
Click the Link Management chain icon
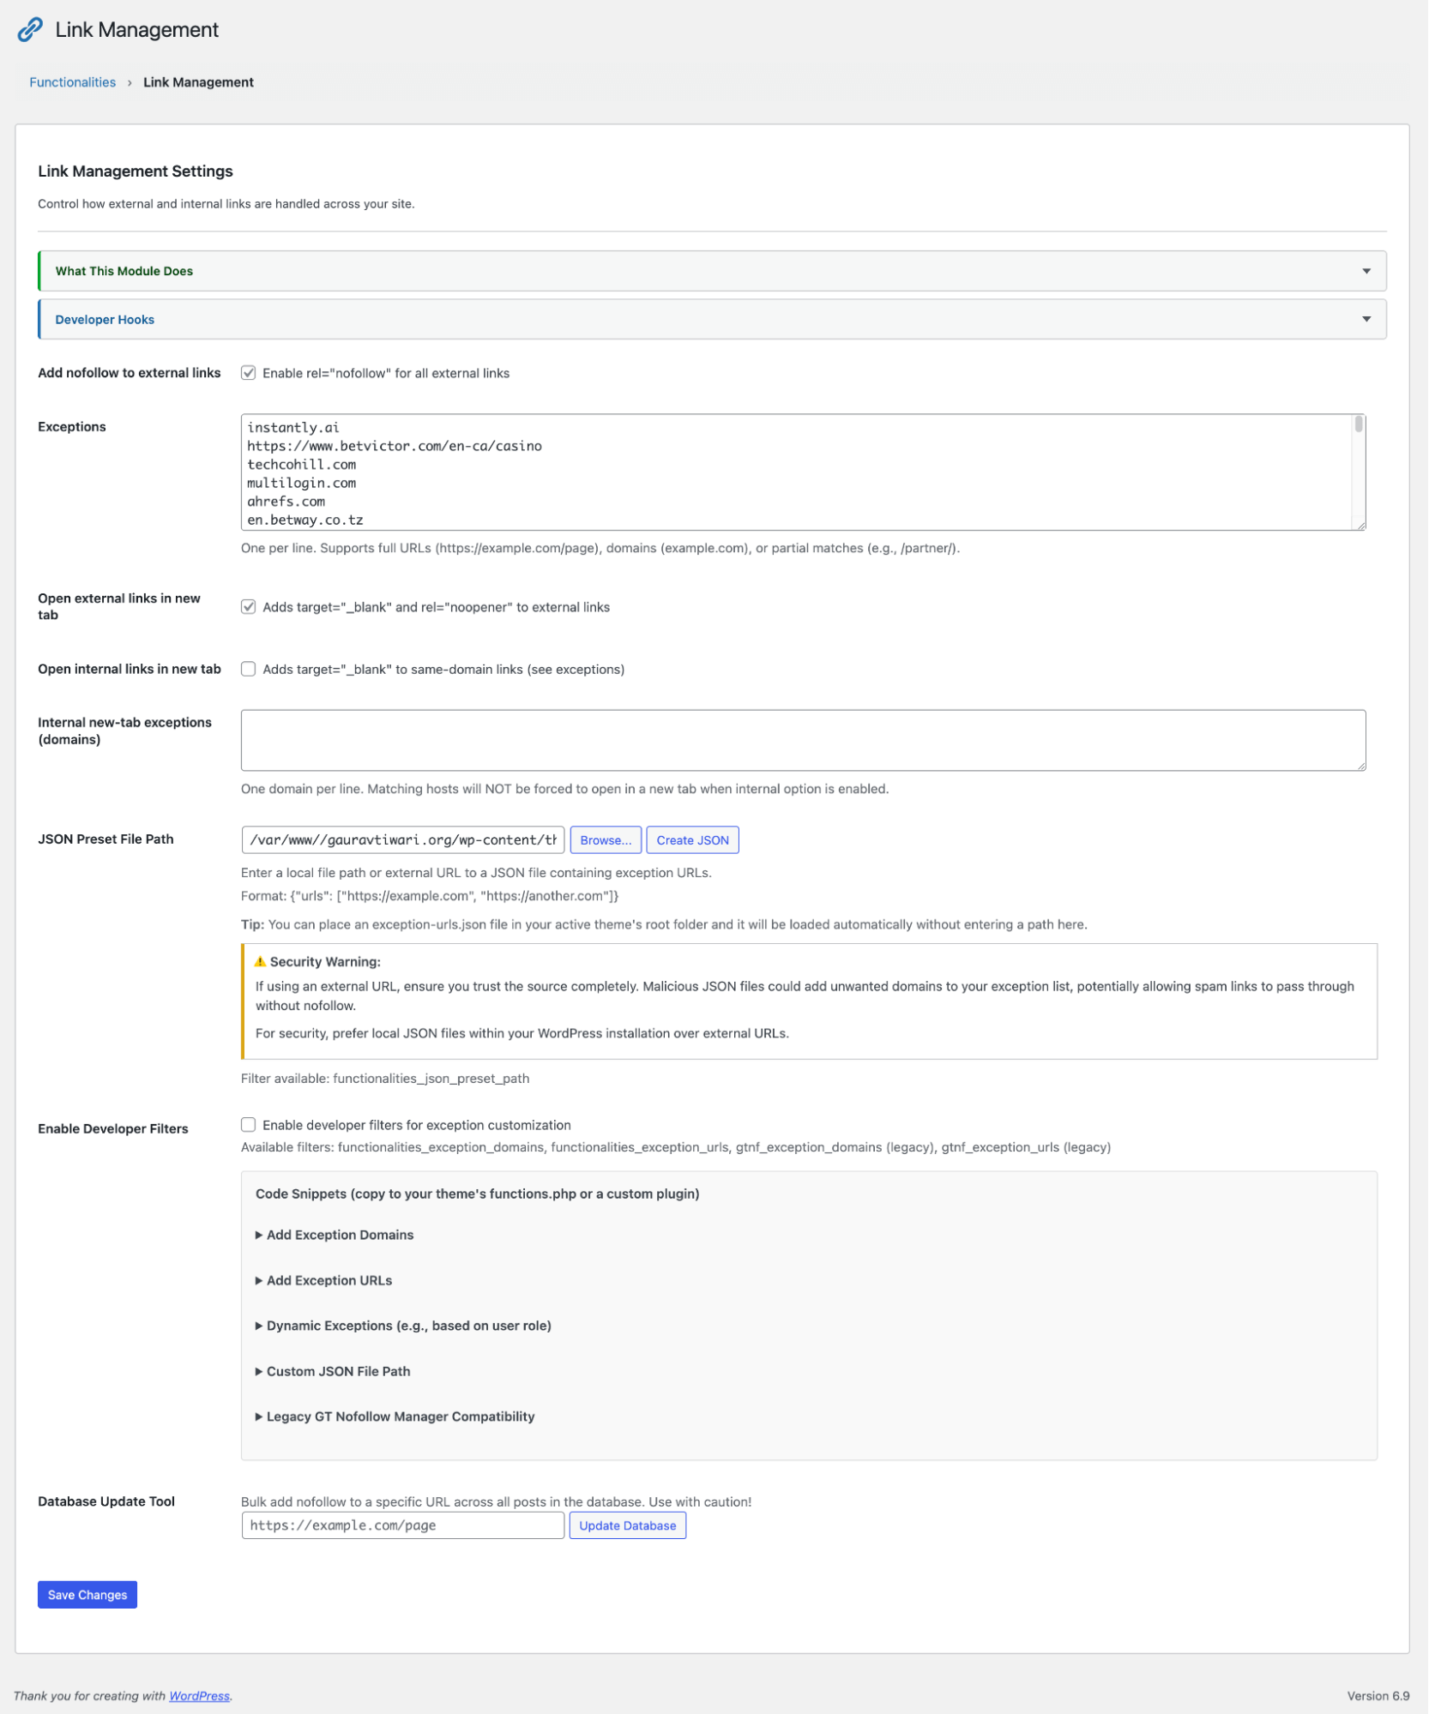[31, 30]
